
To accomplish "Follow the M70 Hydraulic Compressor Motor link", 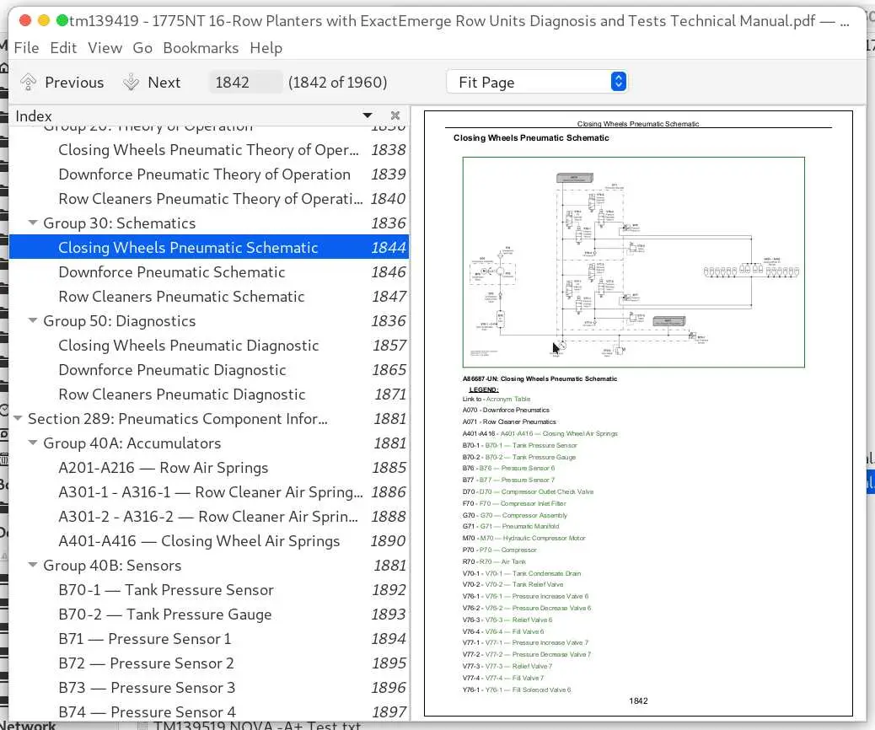I will click(533, 538).
